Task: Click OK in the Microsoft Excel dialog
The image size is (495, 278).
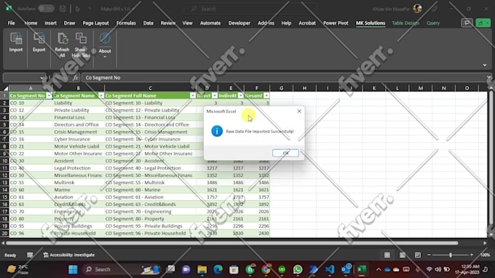Action: point(285,153)
